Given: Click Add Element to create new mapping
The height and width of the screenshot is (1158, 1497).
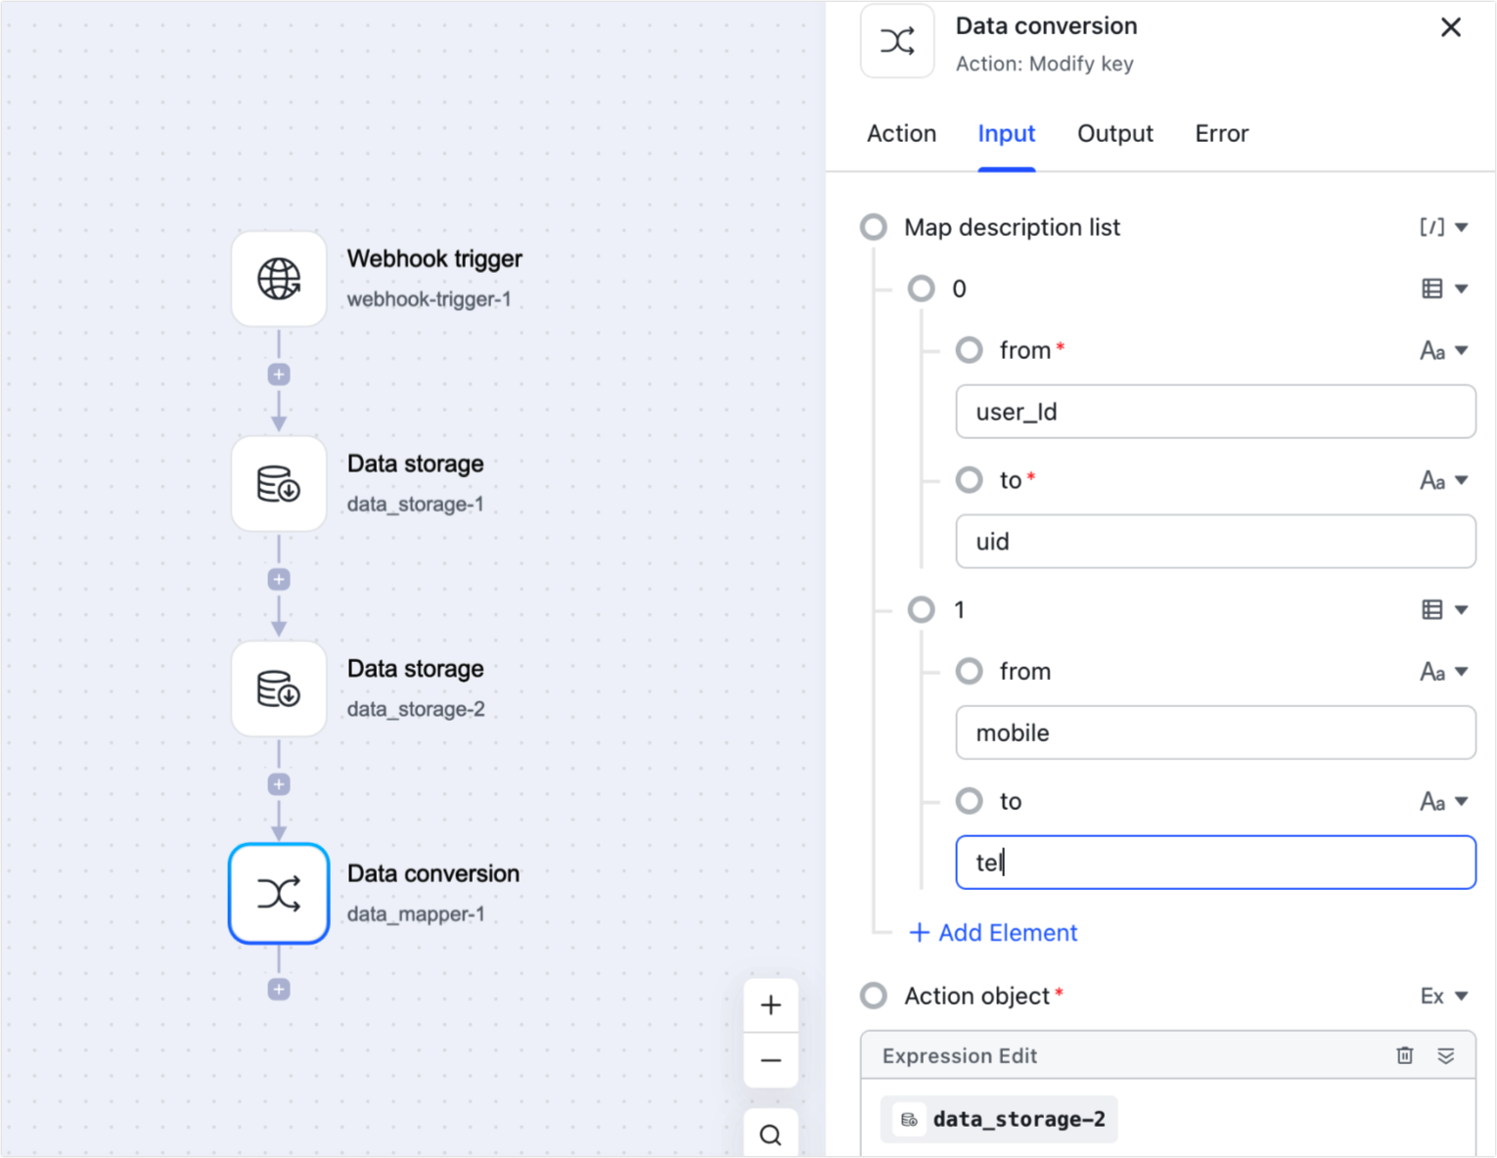Looking at the screenshot, I should click(993, 932).
